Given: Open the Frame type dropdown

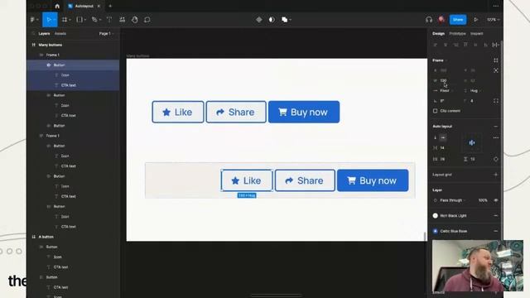Looking at the screenshot, I should tap(440, 60).
